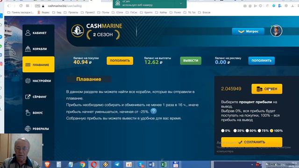Open Настройки from the sidebar
Screen dimensions: 299x168
[38, 81]
